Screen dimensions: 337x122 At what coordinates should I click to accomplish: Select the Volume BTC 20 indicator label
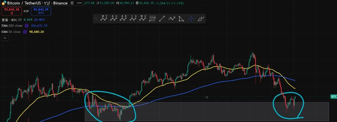coord(12,20)
